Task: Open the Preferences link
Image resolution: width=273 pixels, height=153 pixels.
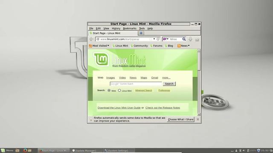Action: 164,91
